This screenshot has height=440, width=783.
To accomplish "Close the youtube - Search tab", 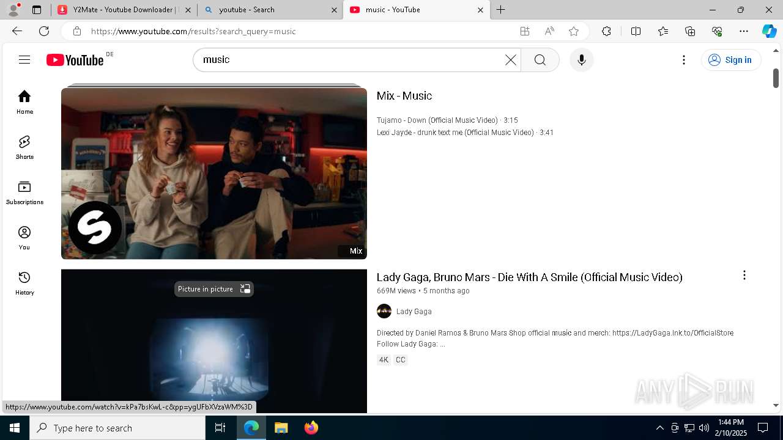I will click(334, 10).
